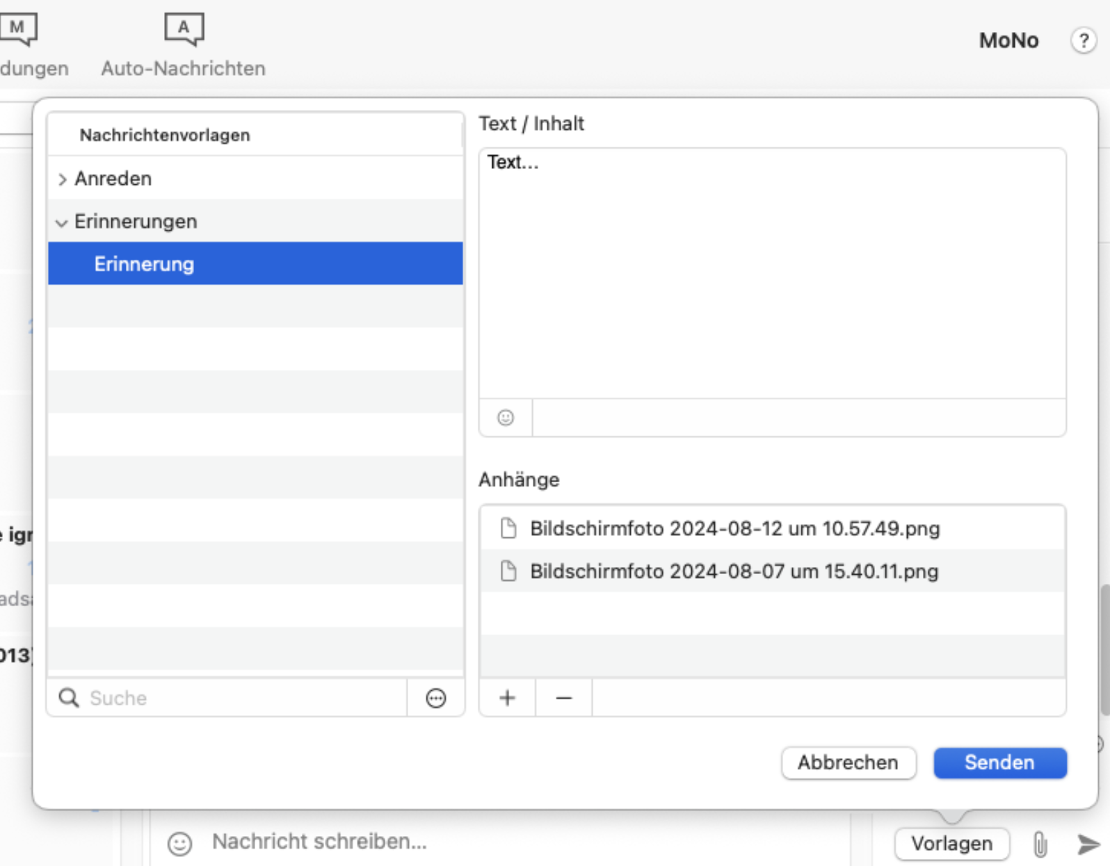Click the question mark help icon

tap(1083, 40)
